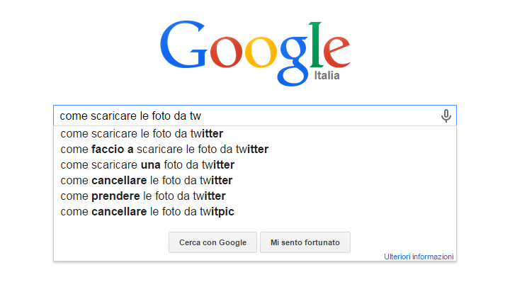510x287 pixels.
Task: Click the blue capital G in logo
Action: pyautogui.click(x=186, y=49)
